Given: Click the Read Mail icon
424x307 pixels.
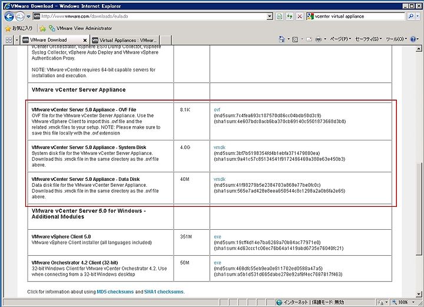Looking at the screenshot, I should click(x=309, y=39).
